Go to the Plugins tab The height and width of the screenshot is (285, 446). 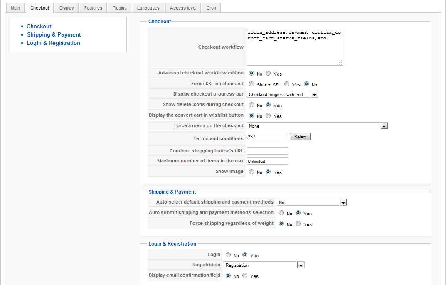pos(120,8)
